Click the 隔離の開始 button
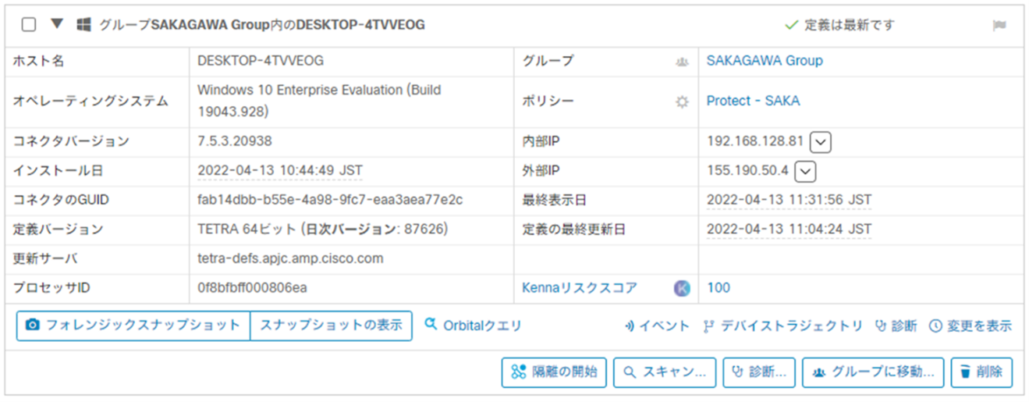Screen dimensions: 1029x402 coord(554,372)
